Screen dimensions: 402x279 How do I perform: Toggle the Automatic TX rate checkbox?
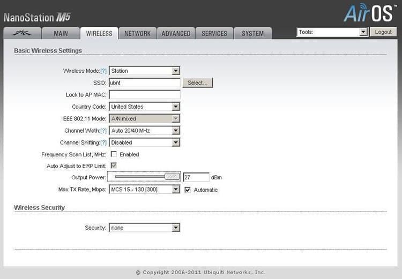188,190
